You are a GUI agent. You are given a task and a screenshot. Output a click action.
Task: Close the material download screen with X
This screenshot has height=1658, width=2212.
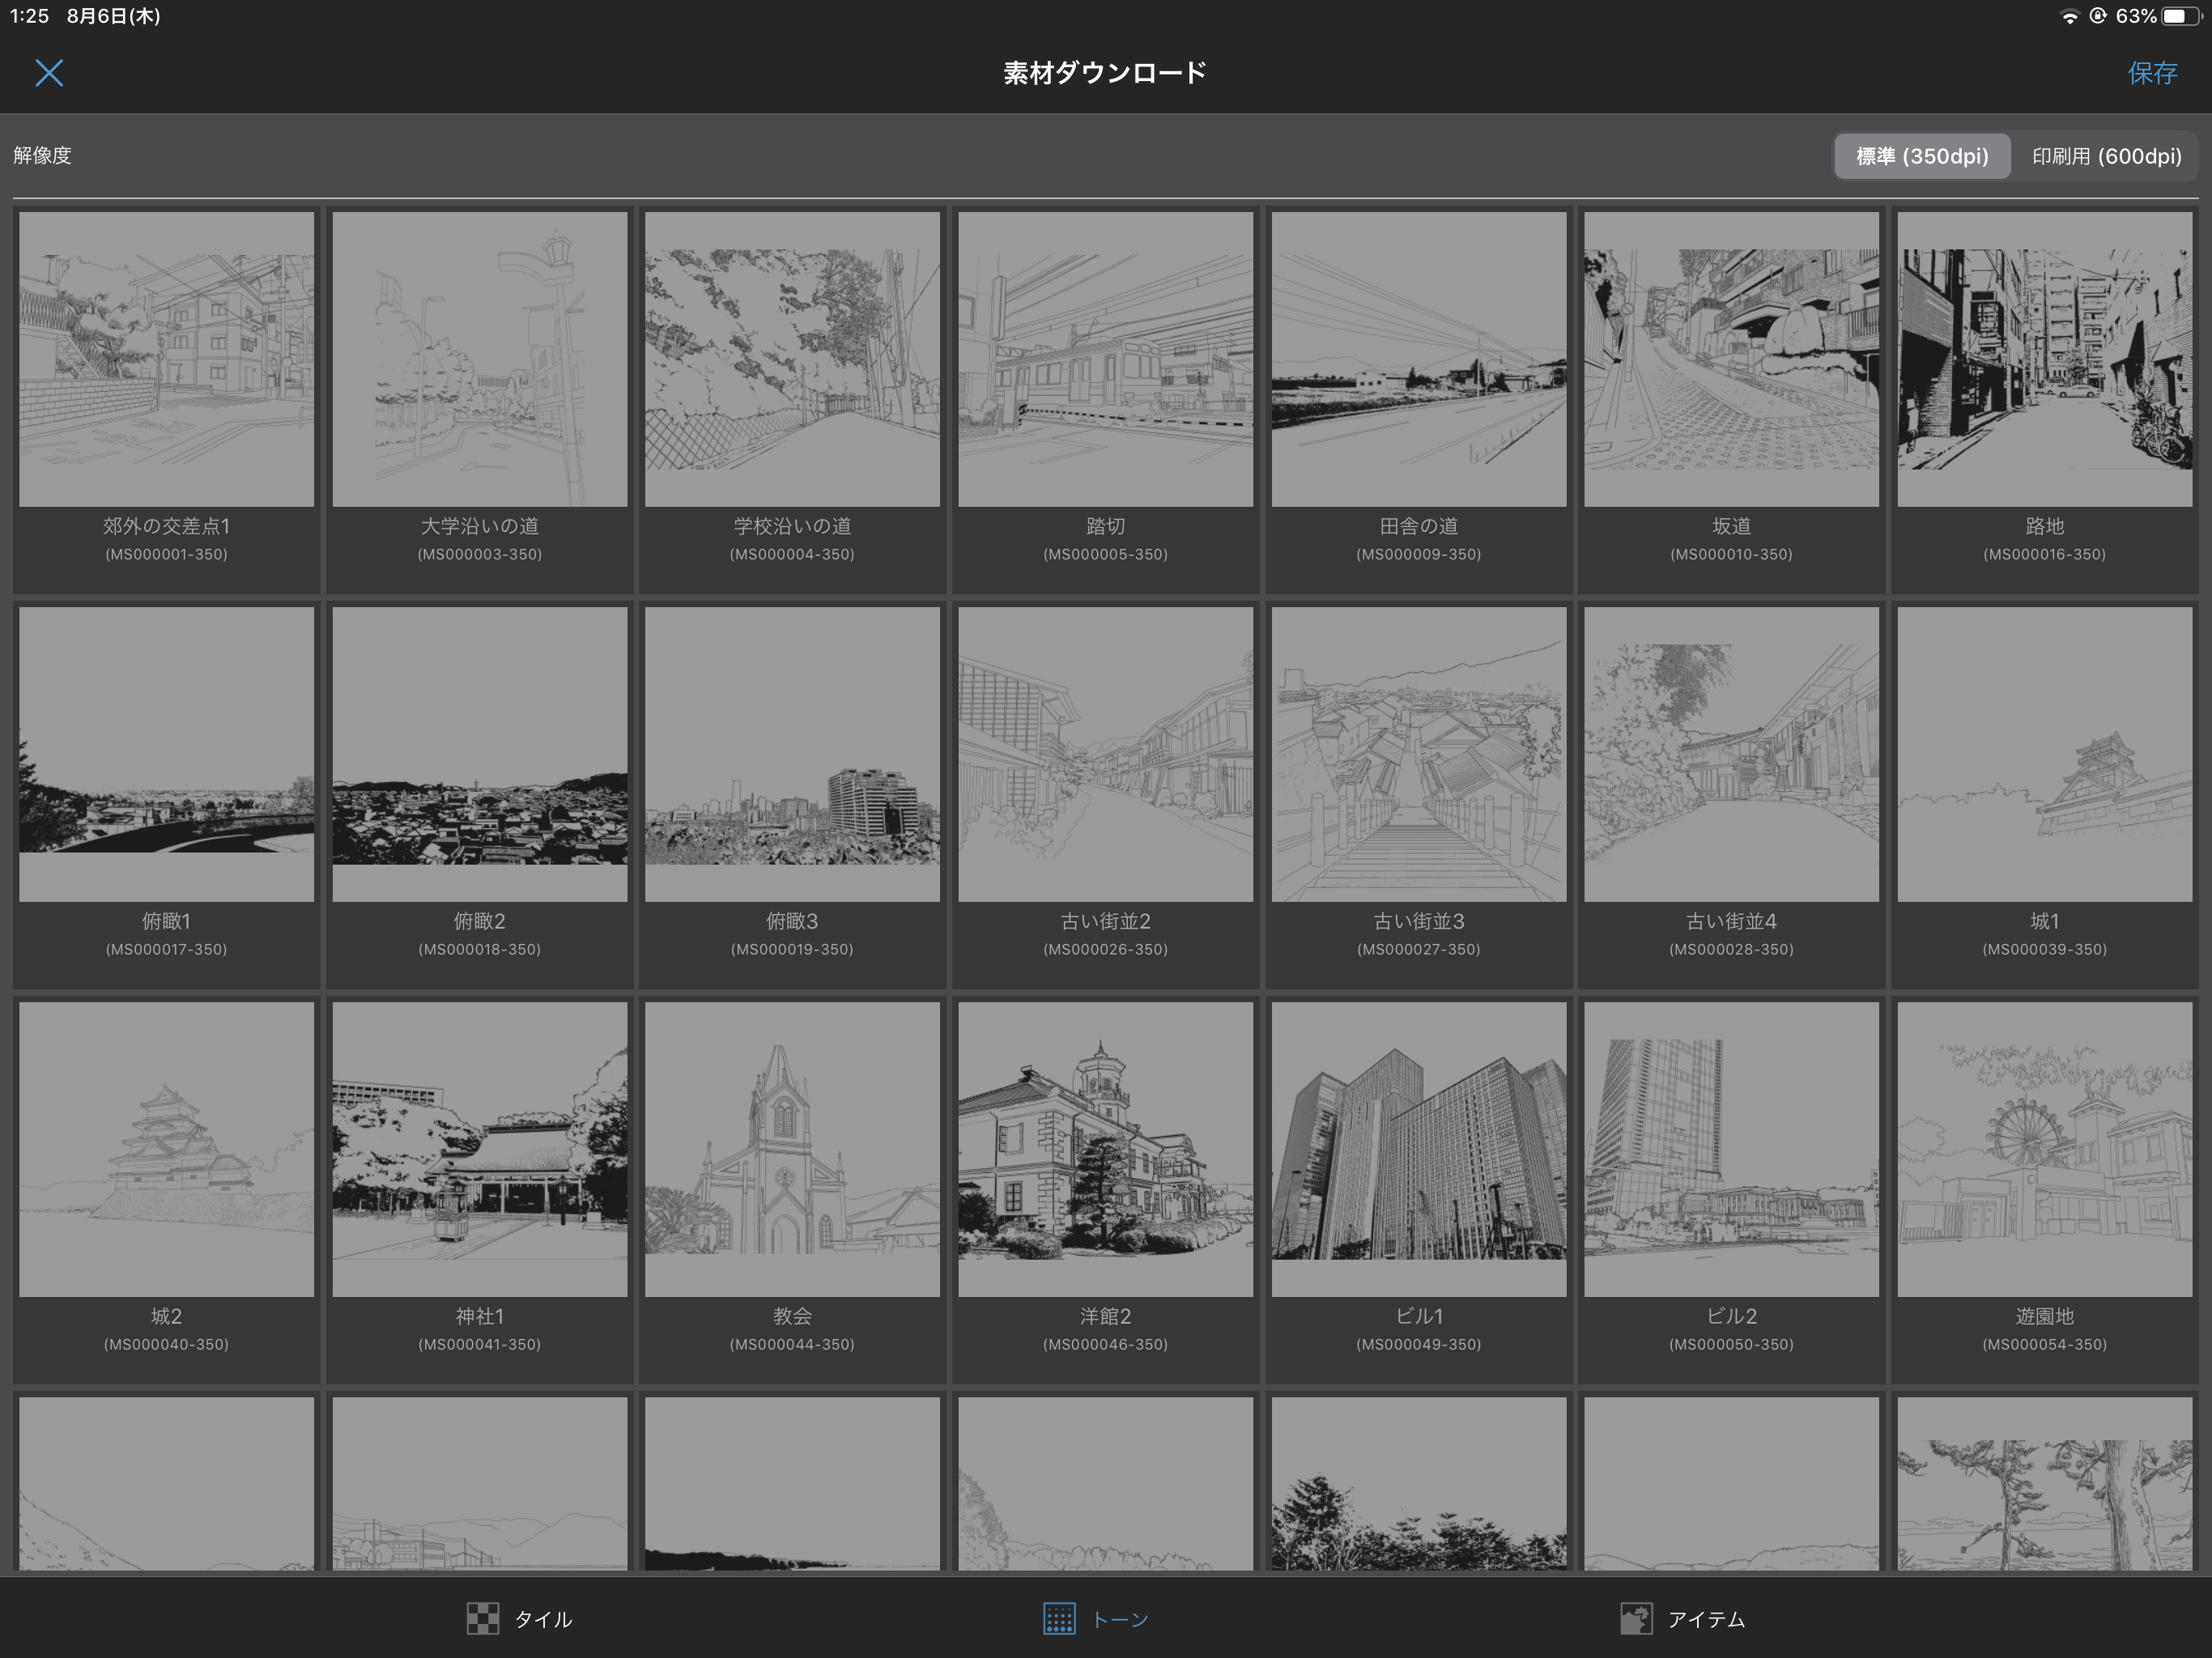click(49, 72)
